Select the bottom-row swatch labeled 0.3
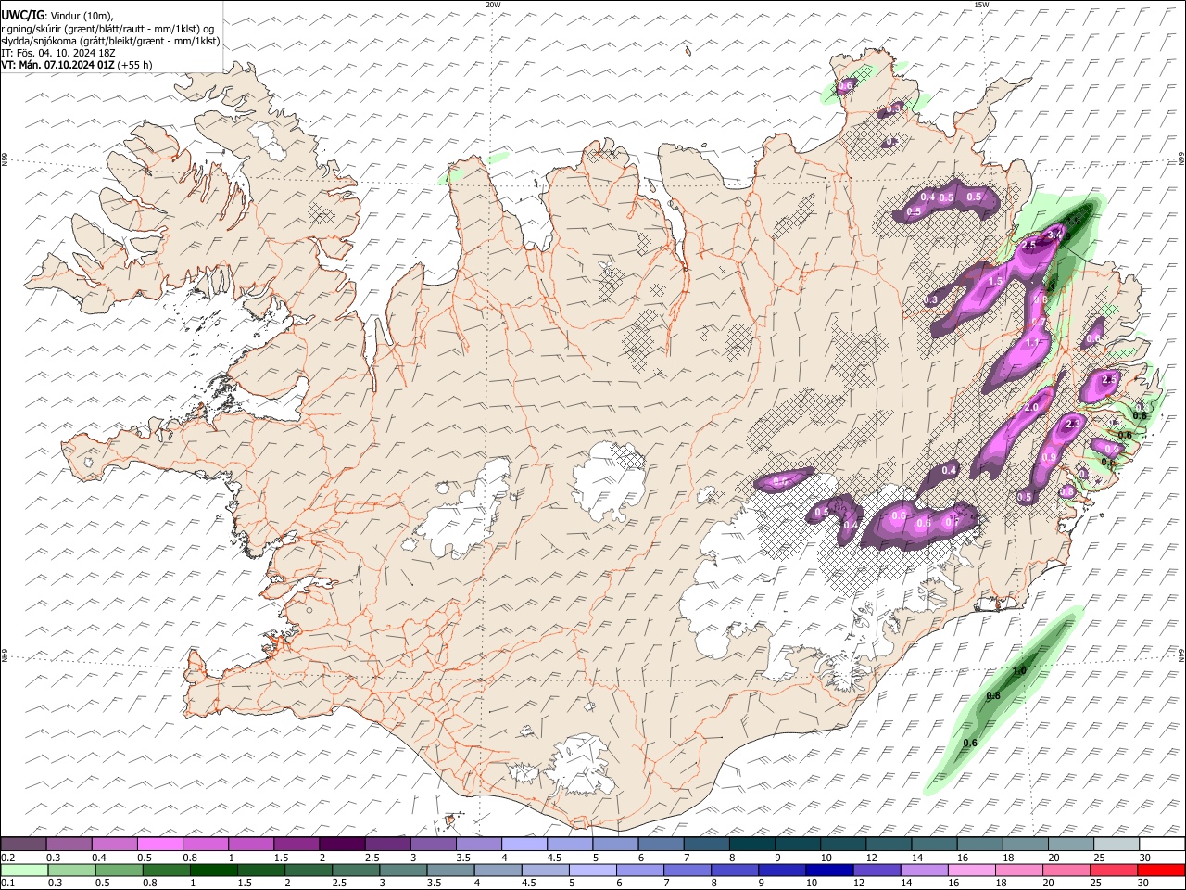Image resolution: width=1186 pixels, height=890 pixels. [71, 871]
